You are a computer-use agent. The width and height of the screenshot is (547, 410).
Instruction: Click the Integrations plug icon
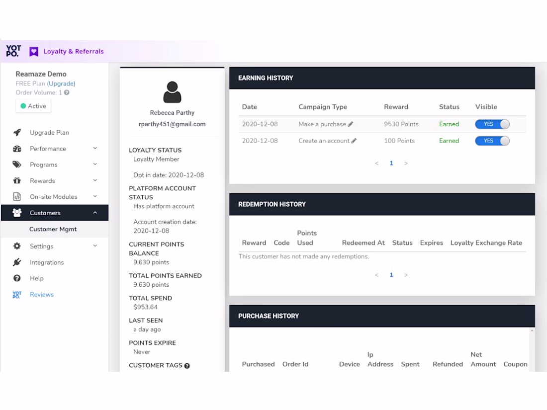(17, 262)
